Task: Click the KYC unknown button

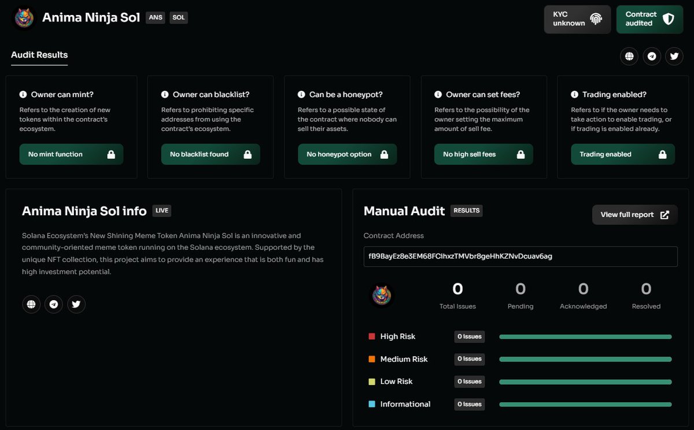Action: tap(577, 19)
